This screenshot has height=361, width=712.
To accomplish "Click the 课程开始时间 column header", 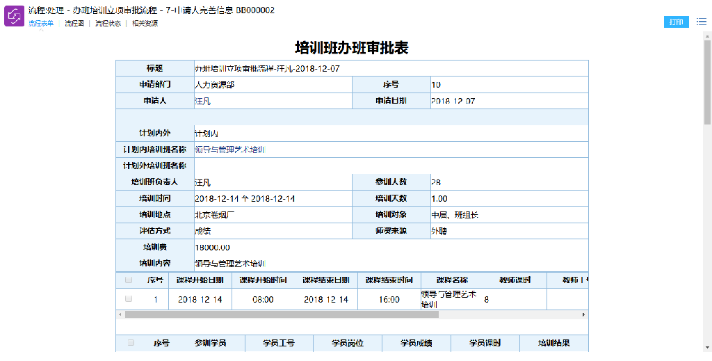I will pyautogui.click(x=263, y=280).
